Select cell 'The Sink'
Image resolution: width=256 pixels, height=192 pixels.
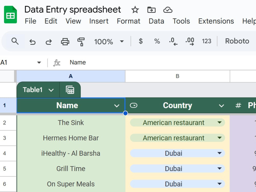click(71, 123)
